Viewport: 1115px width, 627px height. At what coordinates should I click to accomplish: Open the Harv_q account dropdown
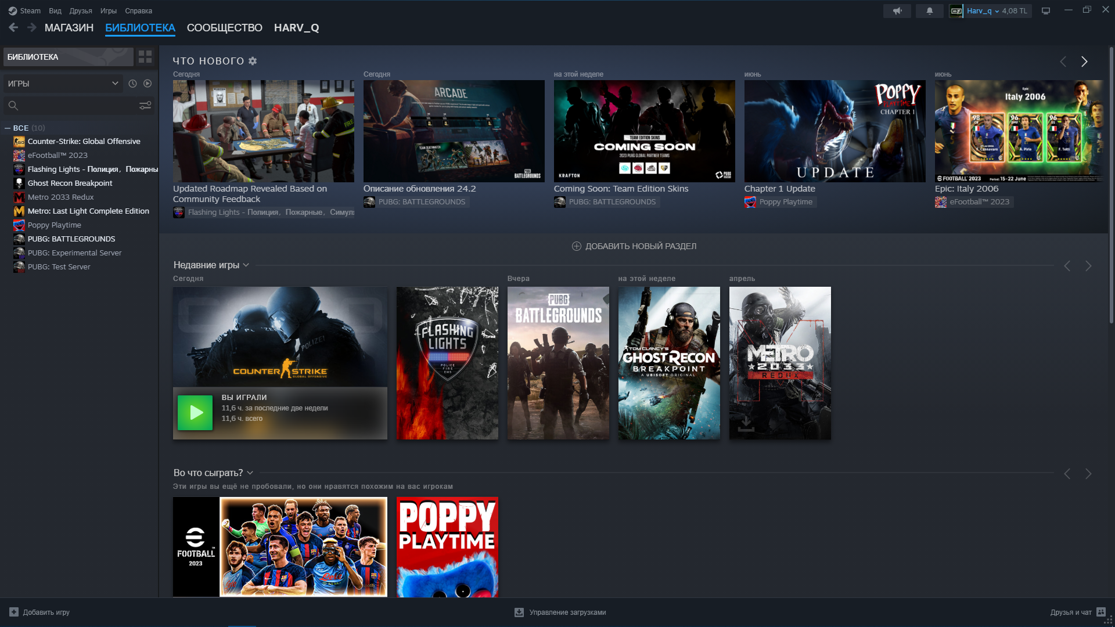[x=997, y=10]
